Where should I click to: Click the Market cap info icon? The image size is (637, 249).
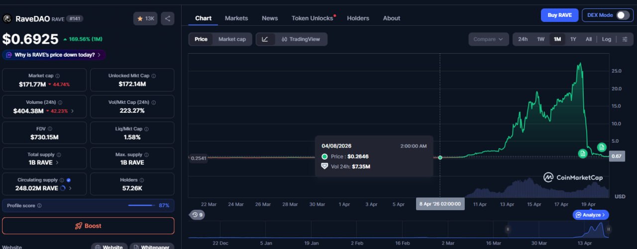coord(58,76)
